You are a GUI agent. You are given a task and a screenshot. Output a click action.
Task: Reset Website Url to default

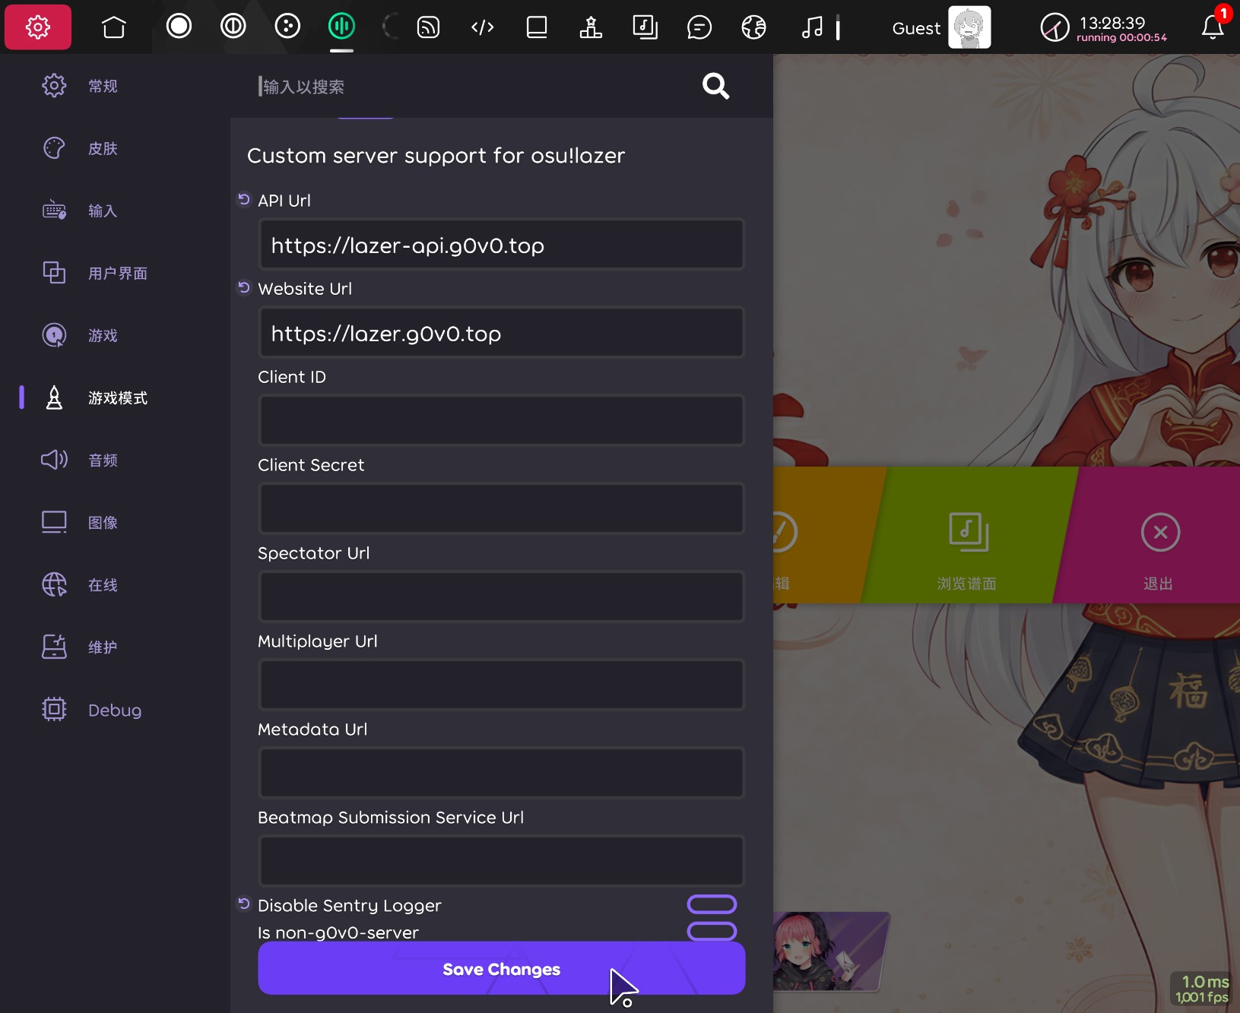pos(244,287)
